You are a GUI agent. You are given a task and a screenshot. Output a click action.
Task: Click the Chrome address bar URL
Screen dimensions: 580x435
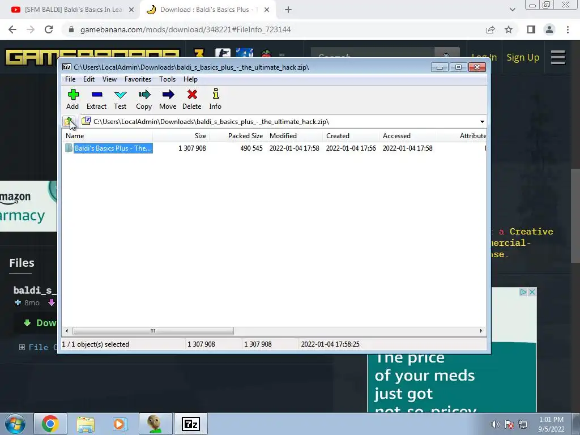(x=185, y=29)
